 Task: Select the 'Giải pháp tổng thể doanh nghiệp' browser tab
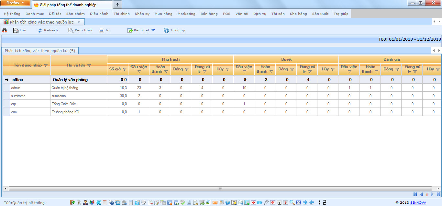pos(72,5)
